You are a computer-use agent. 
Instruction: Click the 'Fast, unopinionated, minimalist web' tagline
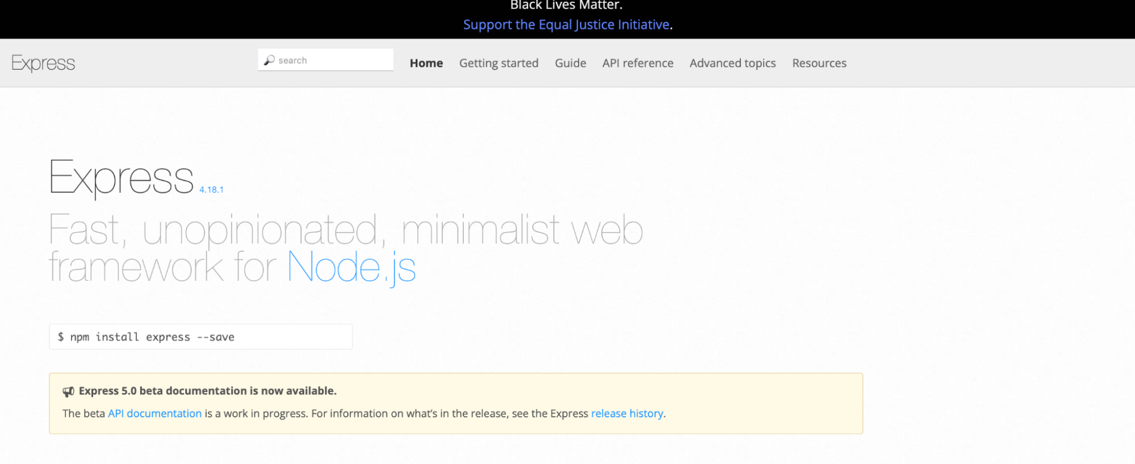click(346, 230)
